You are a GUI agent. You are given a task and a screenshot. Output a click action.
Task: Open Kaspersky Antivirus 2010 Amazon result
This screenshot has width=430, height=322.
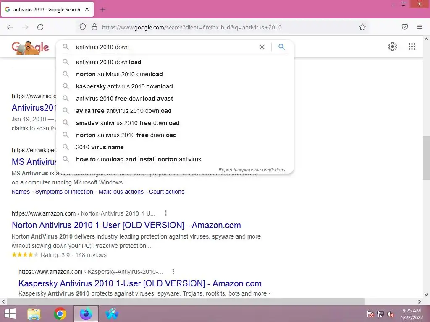point(140,283)
